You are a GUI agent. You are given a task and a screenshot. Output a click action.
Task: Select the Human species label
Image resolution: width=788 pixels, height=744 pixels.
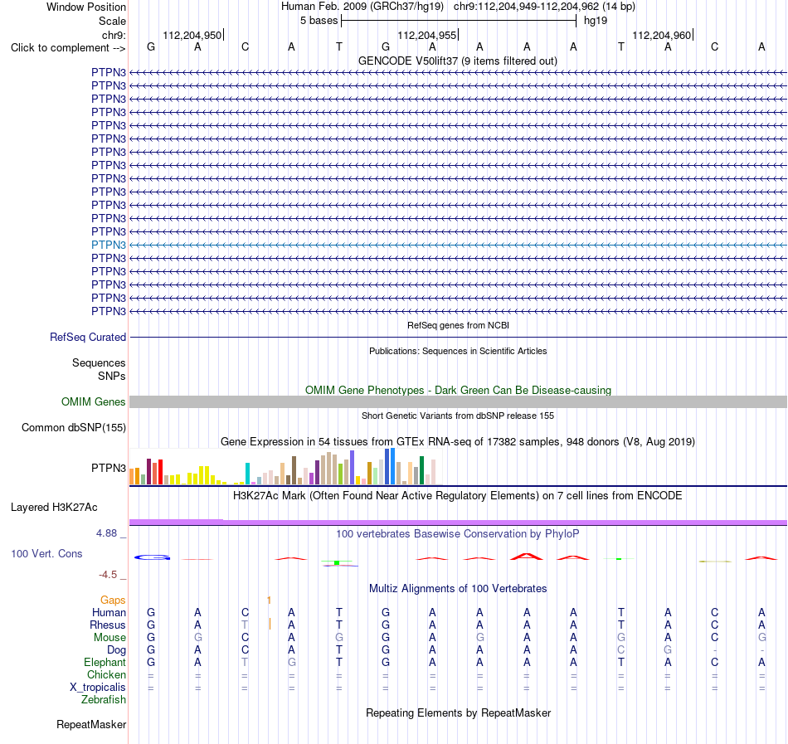109,612
